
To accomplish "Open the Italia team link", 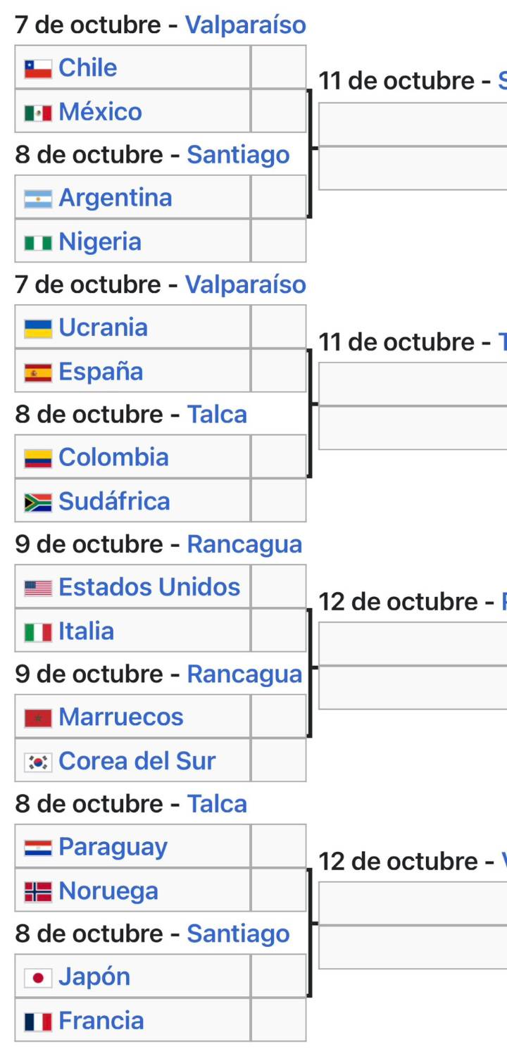I will [x=86, y=631].
